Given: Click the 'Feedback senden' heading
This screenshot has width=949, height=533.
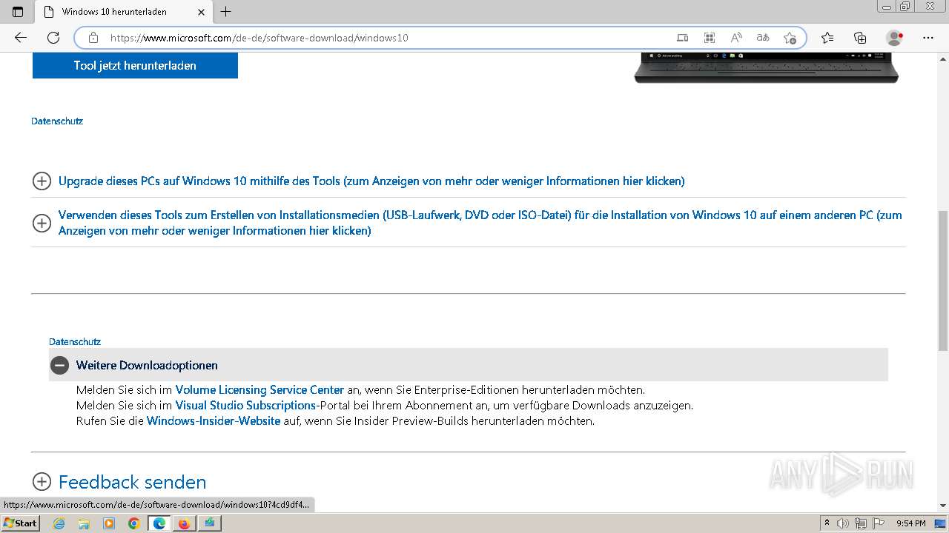Looking at the screenshot, I should click(133, 482).
